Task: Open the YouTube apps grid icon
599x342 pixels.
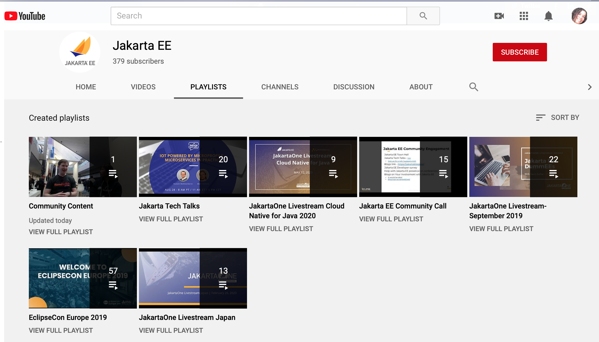Action: [524, 16]
